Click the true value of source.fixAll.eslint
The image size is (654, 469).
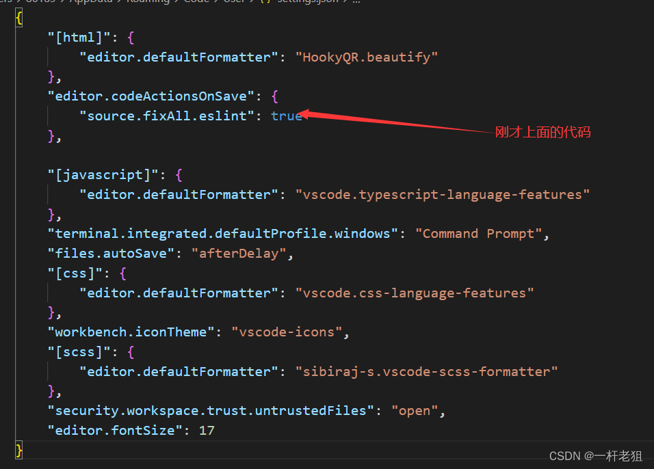click(x=287, y=116)
